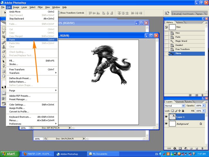Delete current state in History panel
This screenshot has height=157, width=209.
(x=202, y=95)
